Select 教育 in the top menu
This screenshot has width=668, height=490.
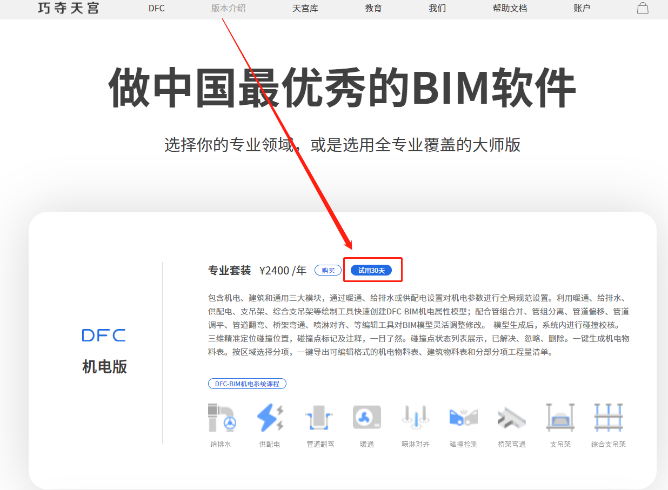pyautogui.click(x=373, y=8)
